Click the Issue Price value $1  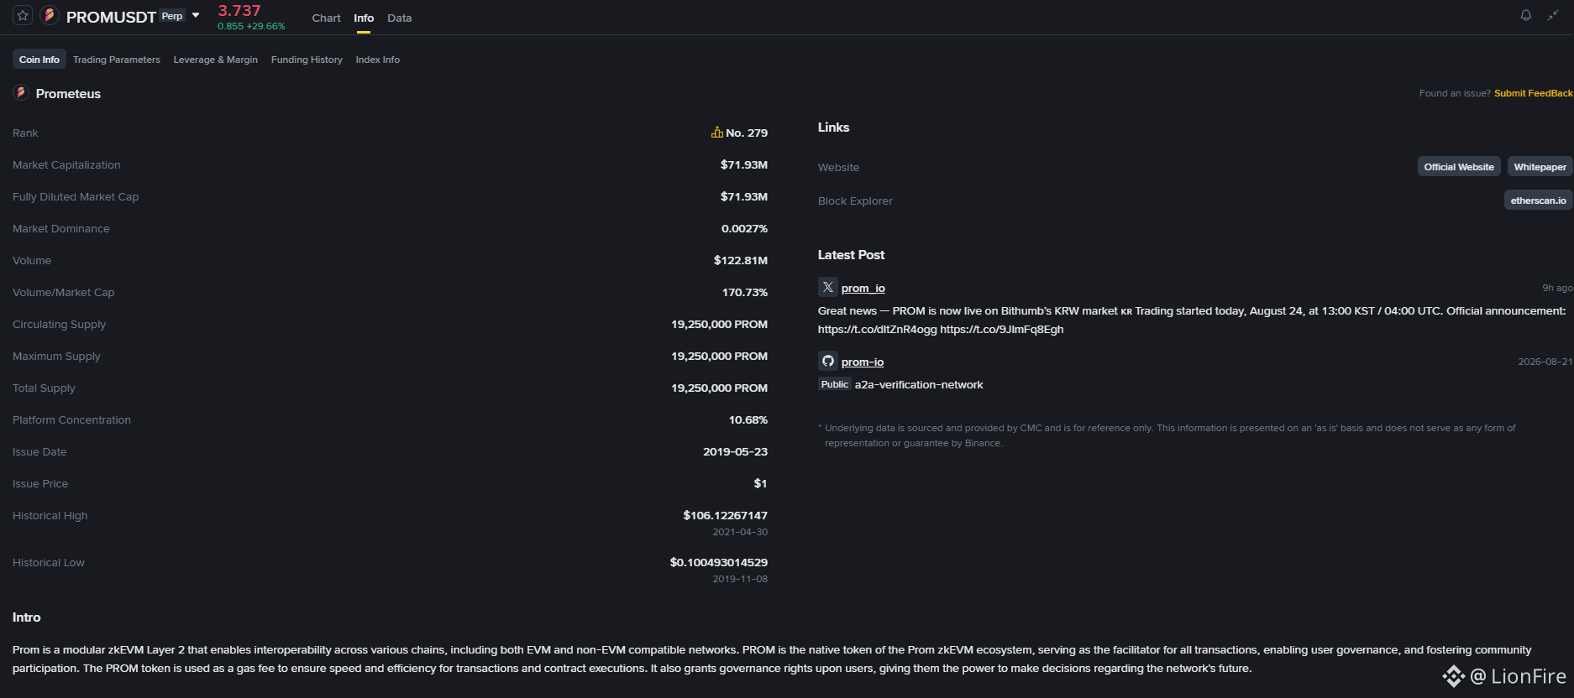760,483
